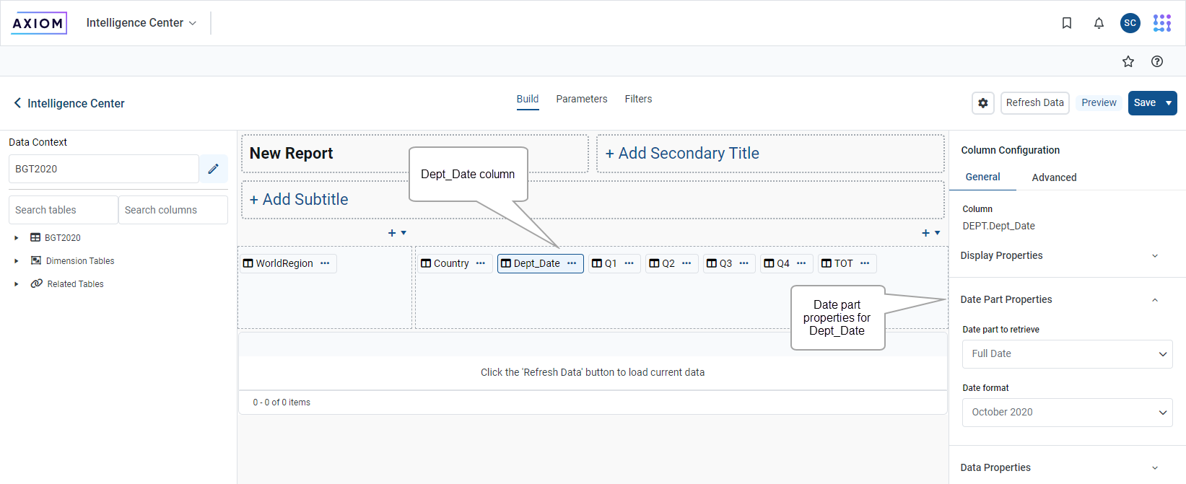This screenshot has width=1186, height=484.
Task: Mark report as favorite with star icon
Action: tap(1128, 61)
